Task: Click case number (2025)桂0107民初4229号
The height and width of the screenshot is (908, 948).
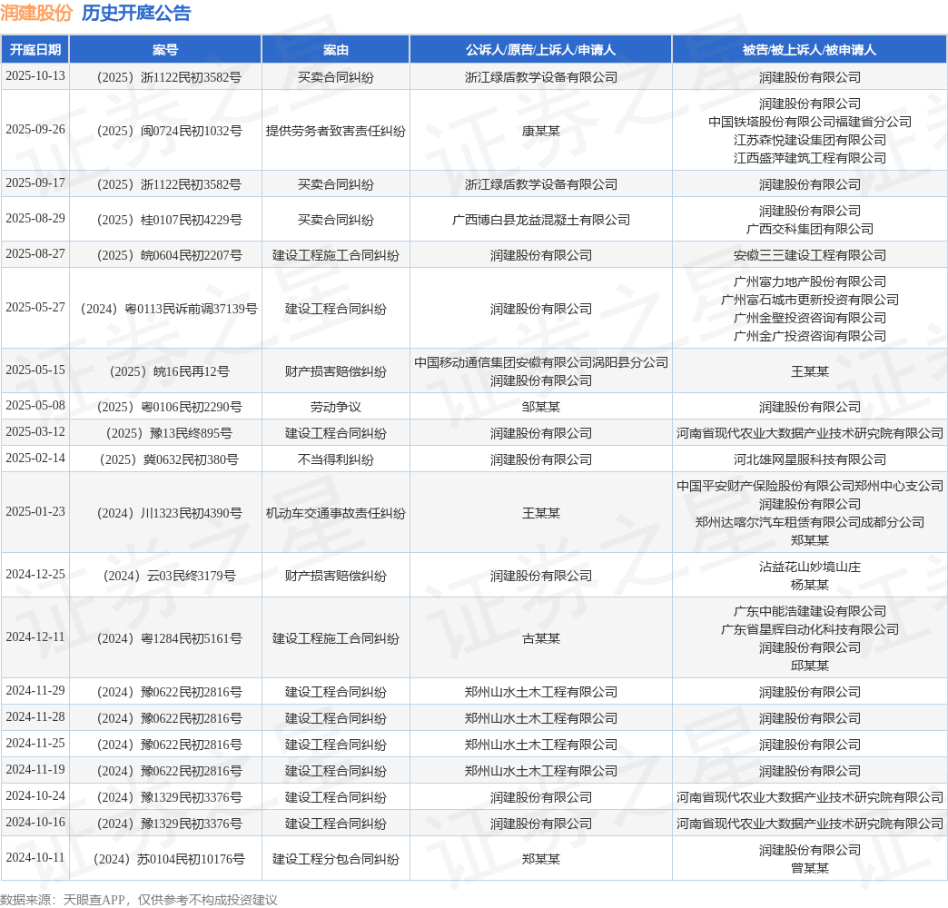Action: pyautogui.click(x=169, y=220)
